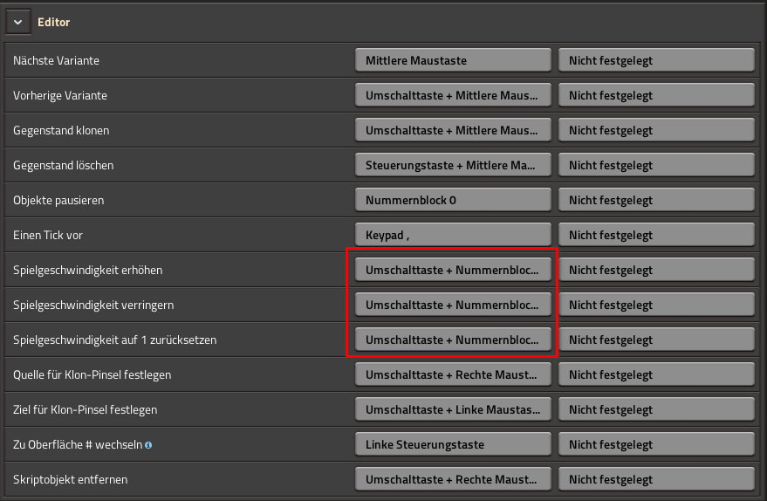The width and height of the screenshot is (767, 501).
Task: Click info icon beside Zu Oberfläche # wechseln
Action: pos(148,445)
